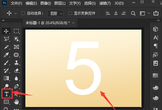This screenshot has height=110, width=162.
Task: Open the Styles fx panel icon
Action: pyautogui.click(x=155, y=55)
